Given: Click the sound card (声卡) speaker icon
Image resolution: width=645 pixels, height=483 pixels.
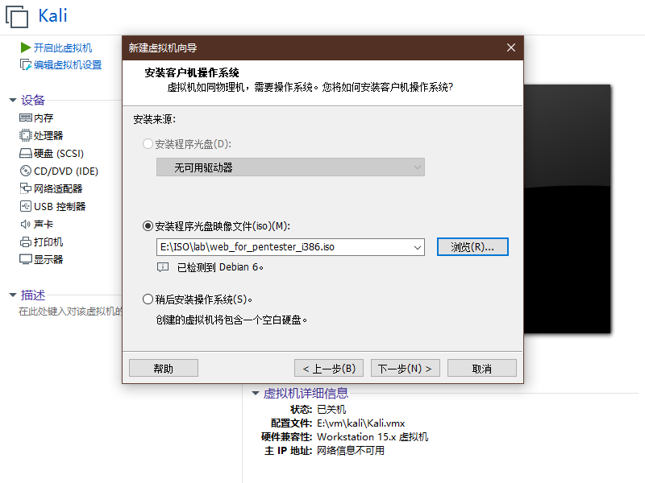Looking at the screenshot, I should pyautogui.click(x=26, y=224).
